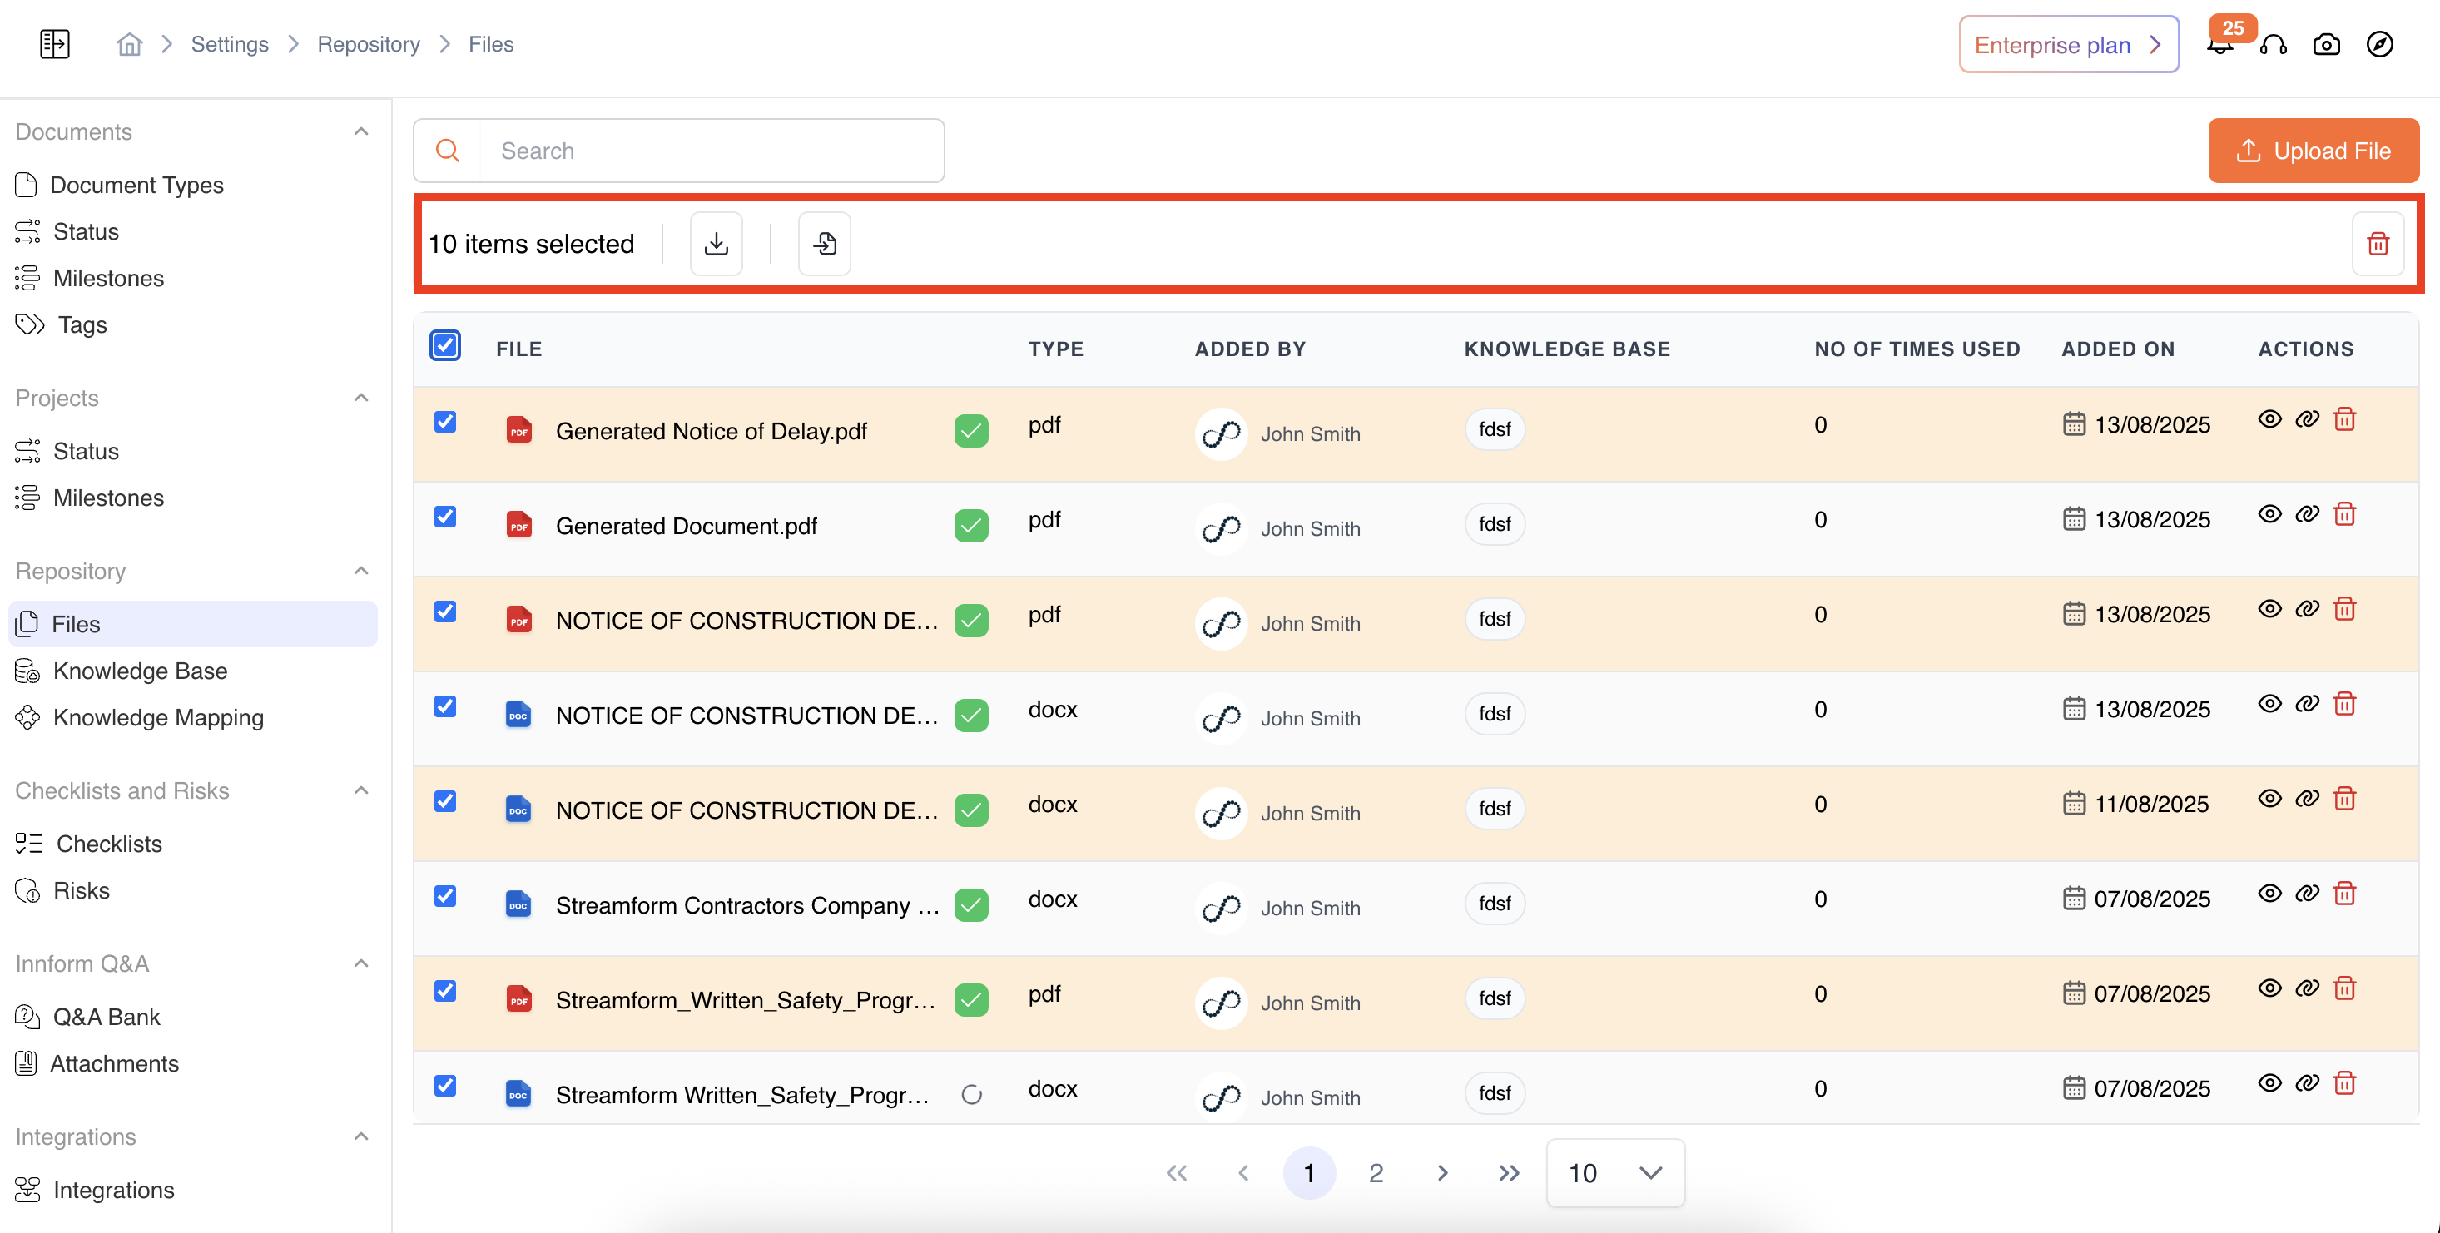The width and height of the screenshot is (2440, 1233).
Task: Open the rows-per-page dropdown showing 10
Action: coord(1615,1173)
